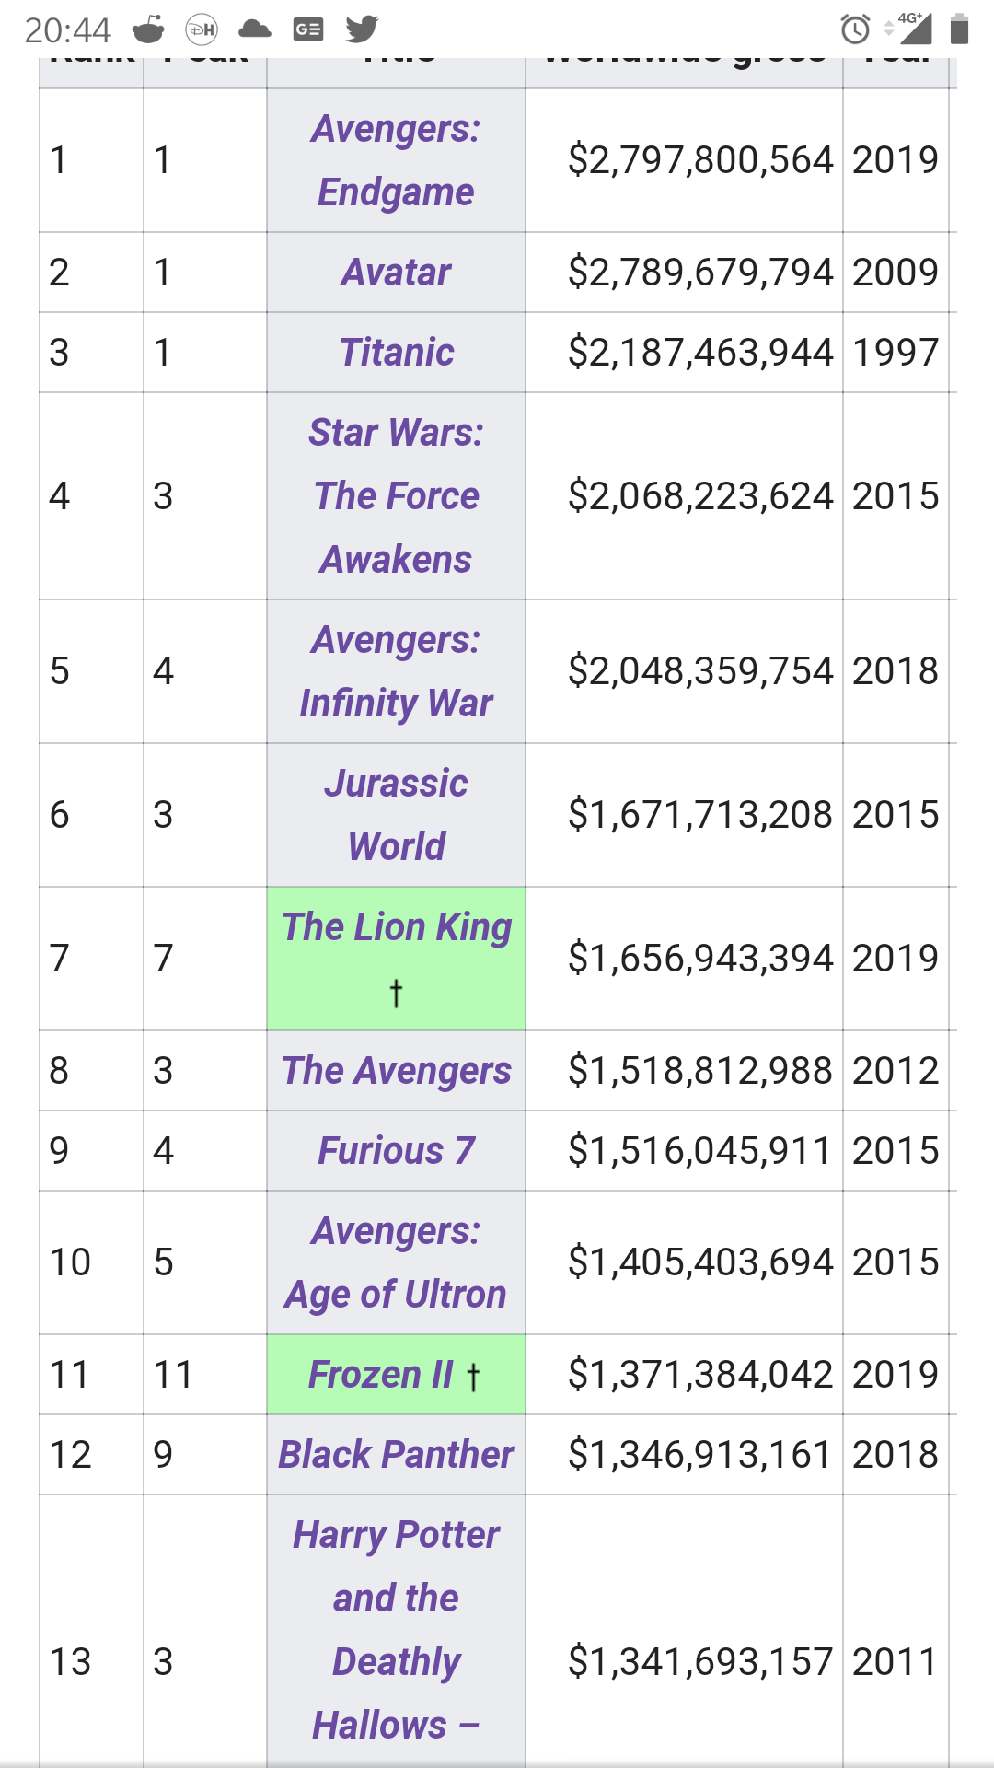Open the Avengers: Endgame link

tap(396, 160)
